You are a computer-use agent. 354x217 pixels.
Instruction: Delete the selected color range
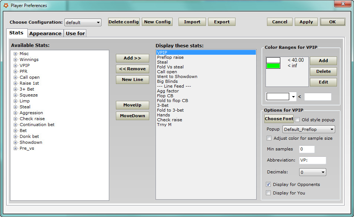pos(323,71)
